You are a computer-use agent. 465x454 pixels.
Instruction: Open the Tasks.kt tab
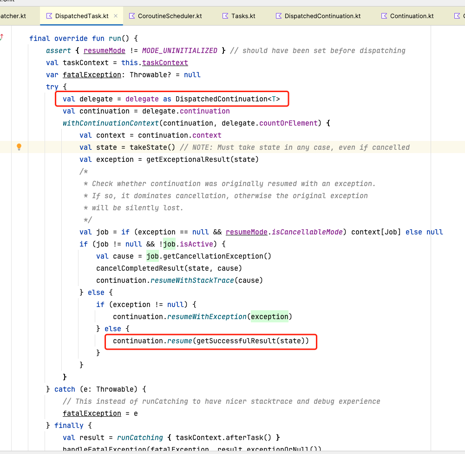(243, 16)
